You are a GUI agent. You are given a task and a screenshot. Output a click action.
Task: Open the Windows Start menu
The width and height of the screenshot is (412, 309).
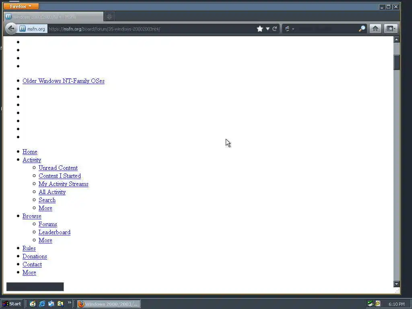click(x=12, y=304)
